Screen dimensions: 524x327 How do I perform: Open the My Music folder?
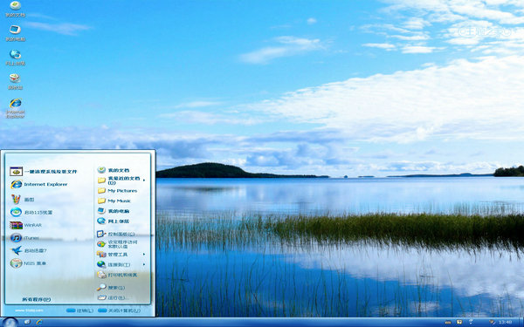click(114, 201)
